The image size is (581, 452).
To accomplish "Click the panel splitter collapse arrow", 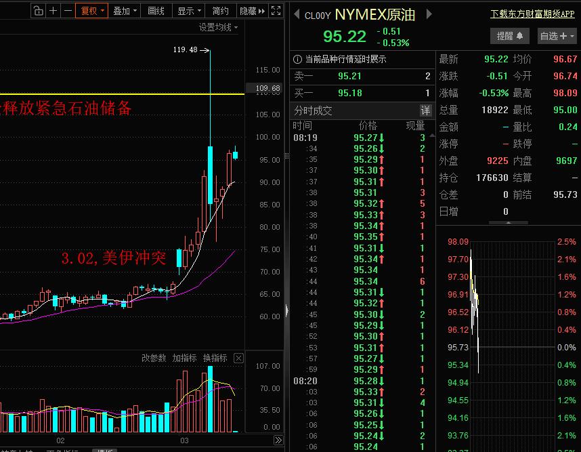I will [x=287, y=311].
